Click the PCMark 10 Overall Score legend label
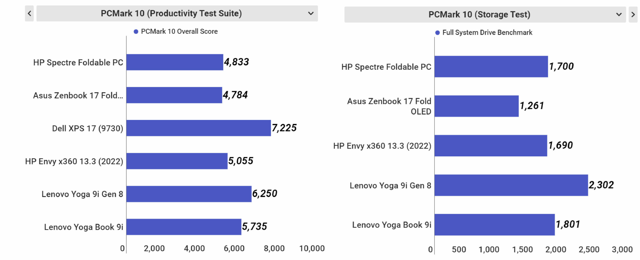The height and width of the screenshot is (260, 640). point(179,31)
